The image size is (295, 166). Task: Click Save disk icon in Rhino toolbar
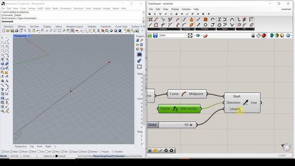(x=12, y=31)
